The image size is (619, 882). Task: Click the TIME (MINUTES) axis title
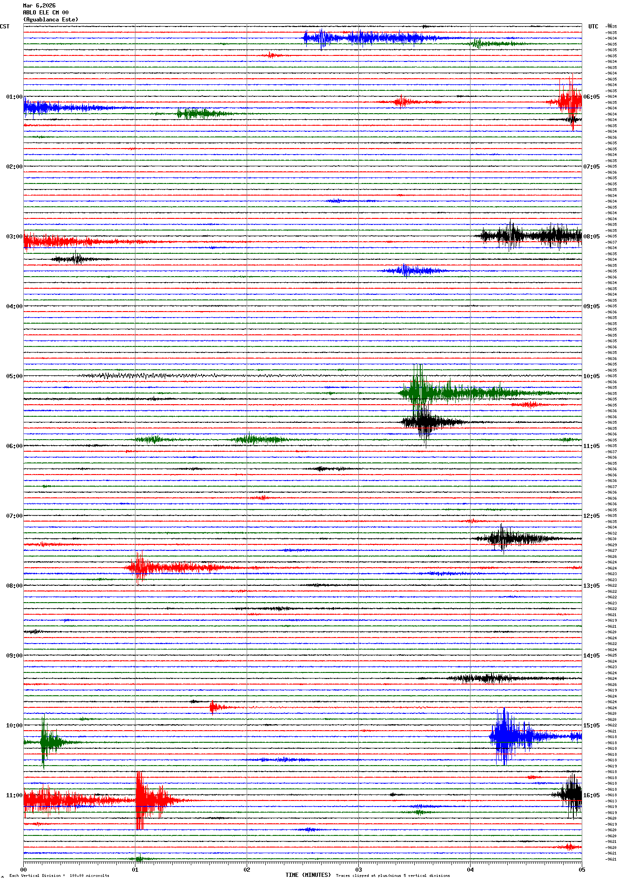(308, 875)
